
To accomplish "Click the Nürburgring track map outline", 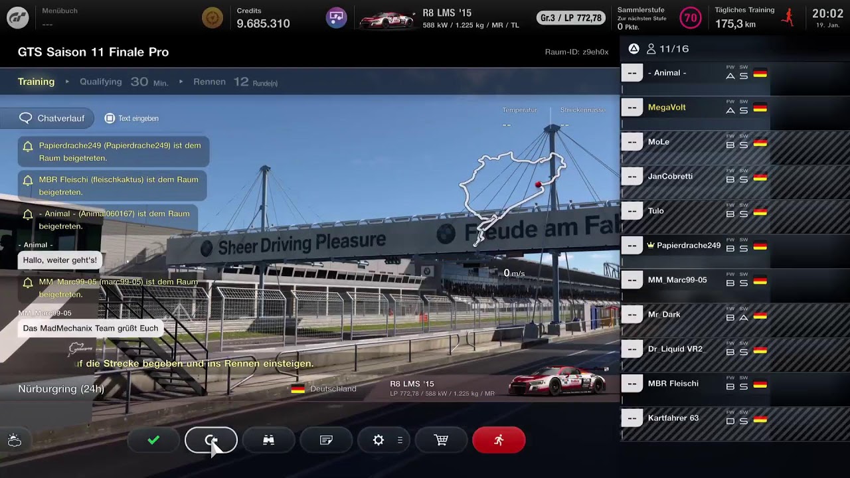I will (512, 199).
